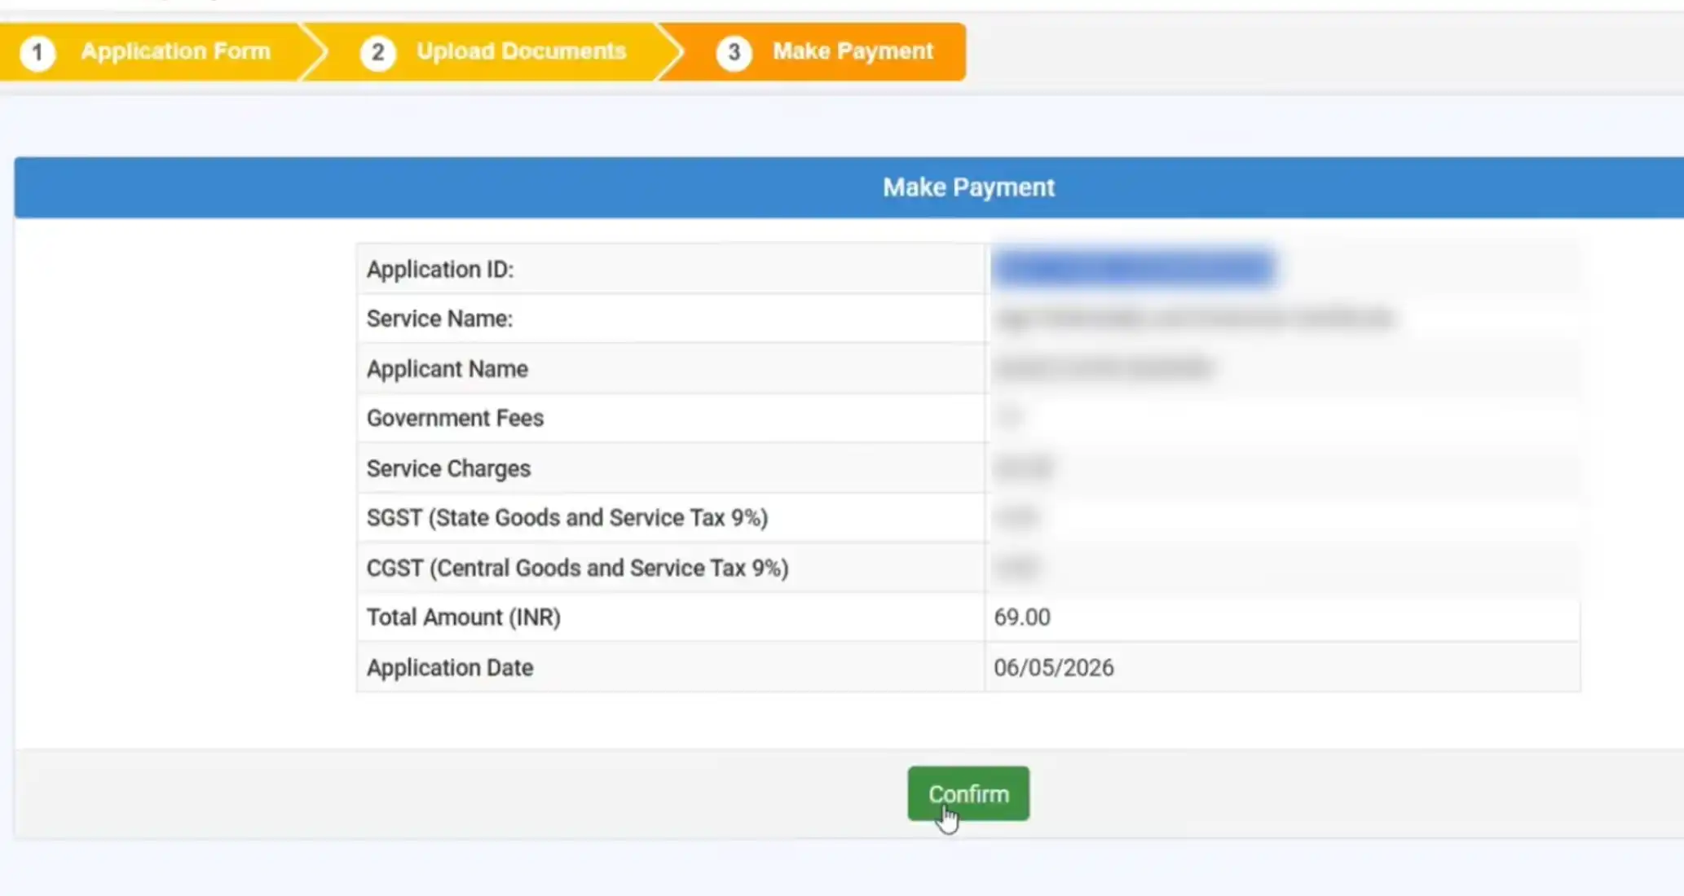The width and height of the screenshot is (1684, 896).
Task: Click the Total Amount (INR) label
Action: [x=464, y=617]
